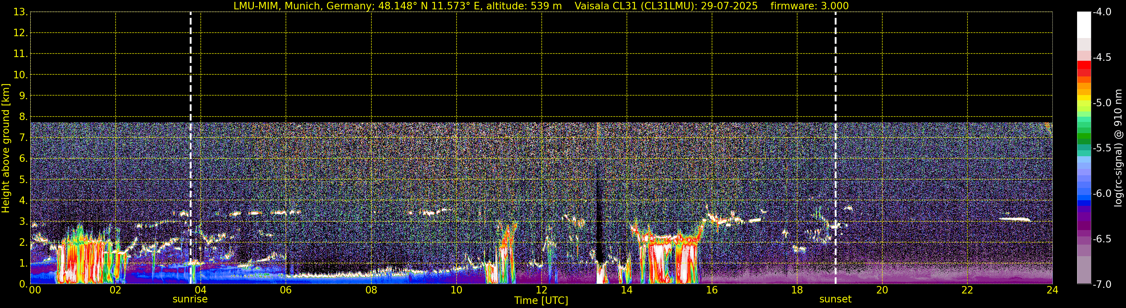Click the -7.0 colorbar tick label
The width and height of the screenshot is (1126, 308).
tap(1101, 285)
